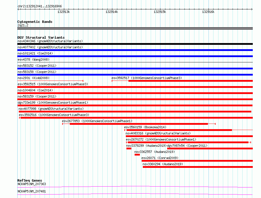The image size is (261, 198).
Task: Open esv4378 Wang2008 variant details
Action: (x=33, y=59)
